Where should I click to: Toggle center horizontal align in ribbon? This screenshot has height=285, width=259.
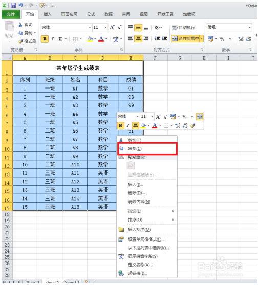tap(138, 39)
